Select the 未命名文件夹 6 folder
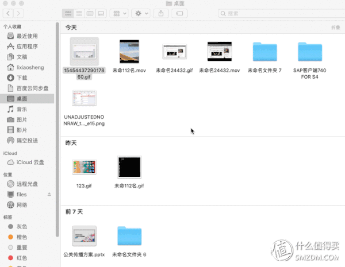The image size is (345, 267). click(x=129, y=236)
